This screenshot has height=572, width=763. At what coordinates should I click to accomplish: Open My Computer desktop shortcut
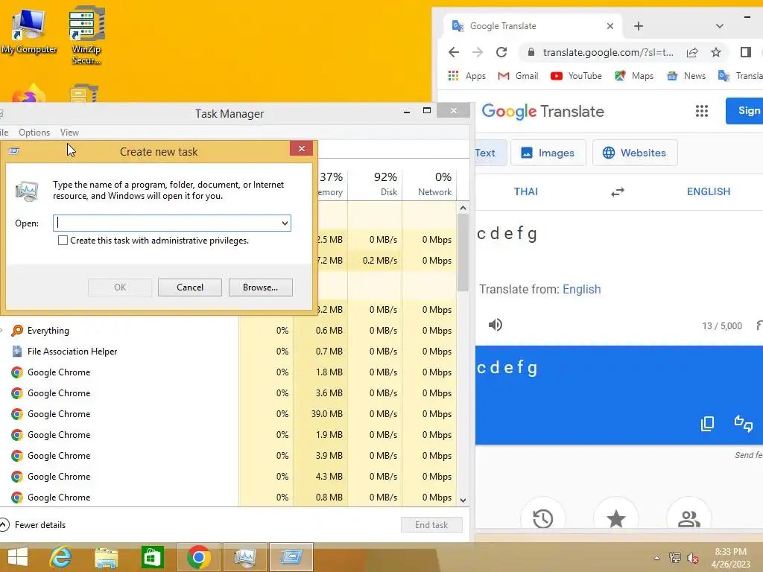pos(29,31)
